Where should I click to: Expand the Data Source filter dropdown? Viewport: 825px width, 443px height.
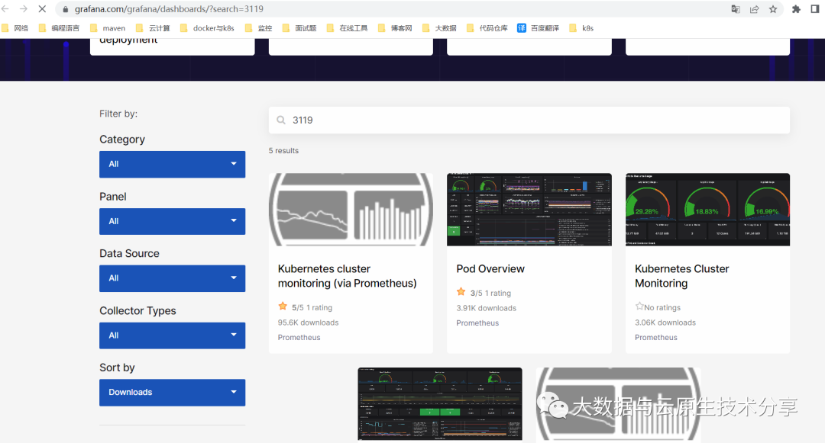click(172, 278)
